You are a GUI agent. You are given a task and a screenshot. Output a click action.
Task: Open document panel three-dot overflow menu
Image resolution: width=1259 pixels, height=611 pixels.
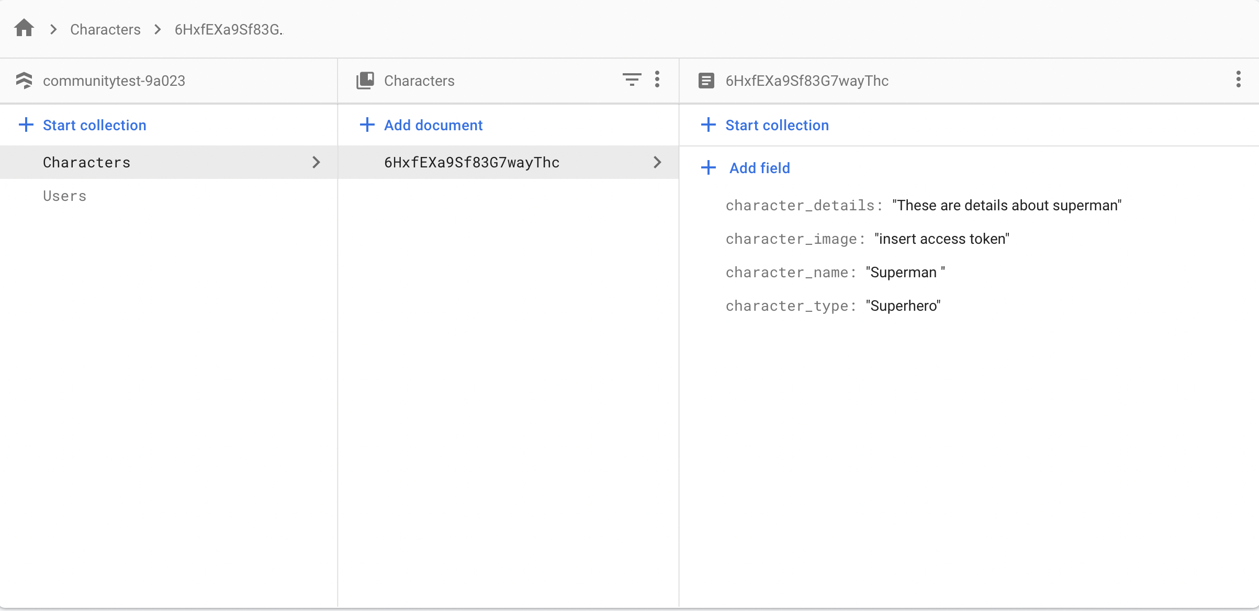tap(1238, 80)
